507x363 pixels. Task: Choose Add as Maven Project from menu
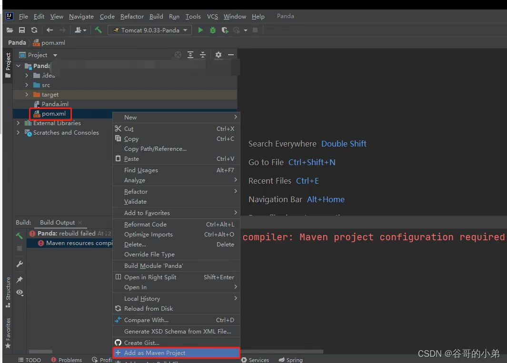click(x=151, y=353)
